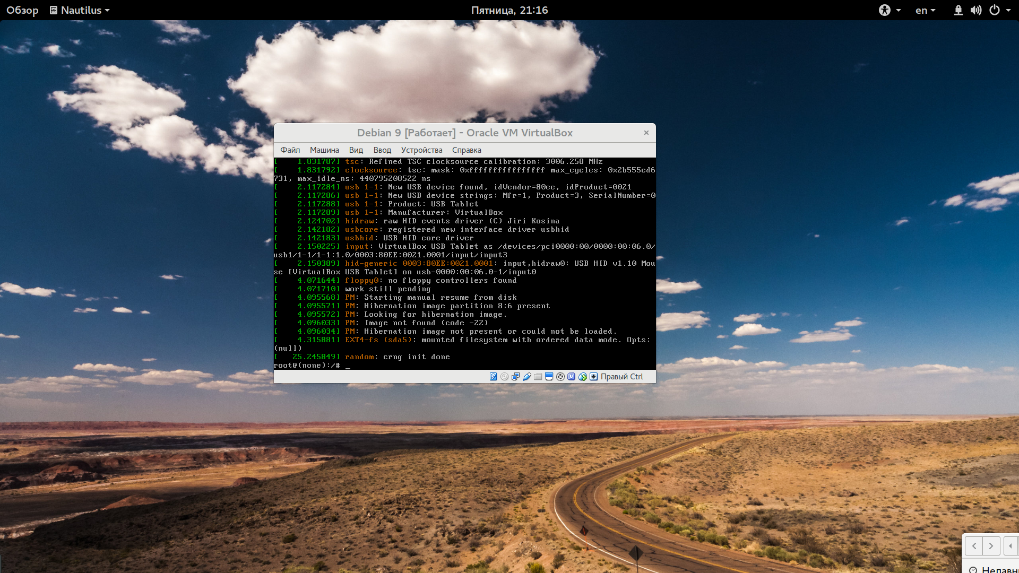Click the shared folders status icon
The width and height of the screenshot is (1019, 573).
coord(538,377)
